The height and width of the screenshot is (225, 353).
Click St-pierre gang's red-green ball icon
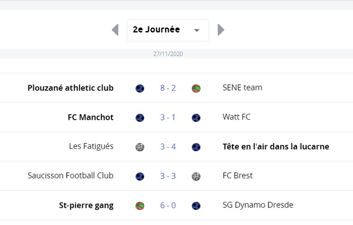click(x=140, y=206)
